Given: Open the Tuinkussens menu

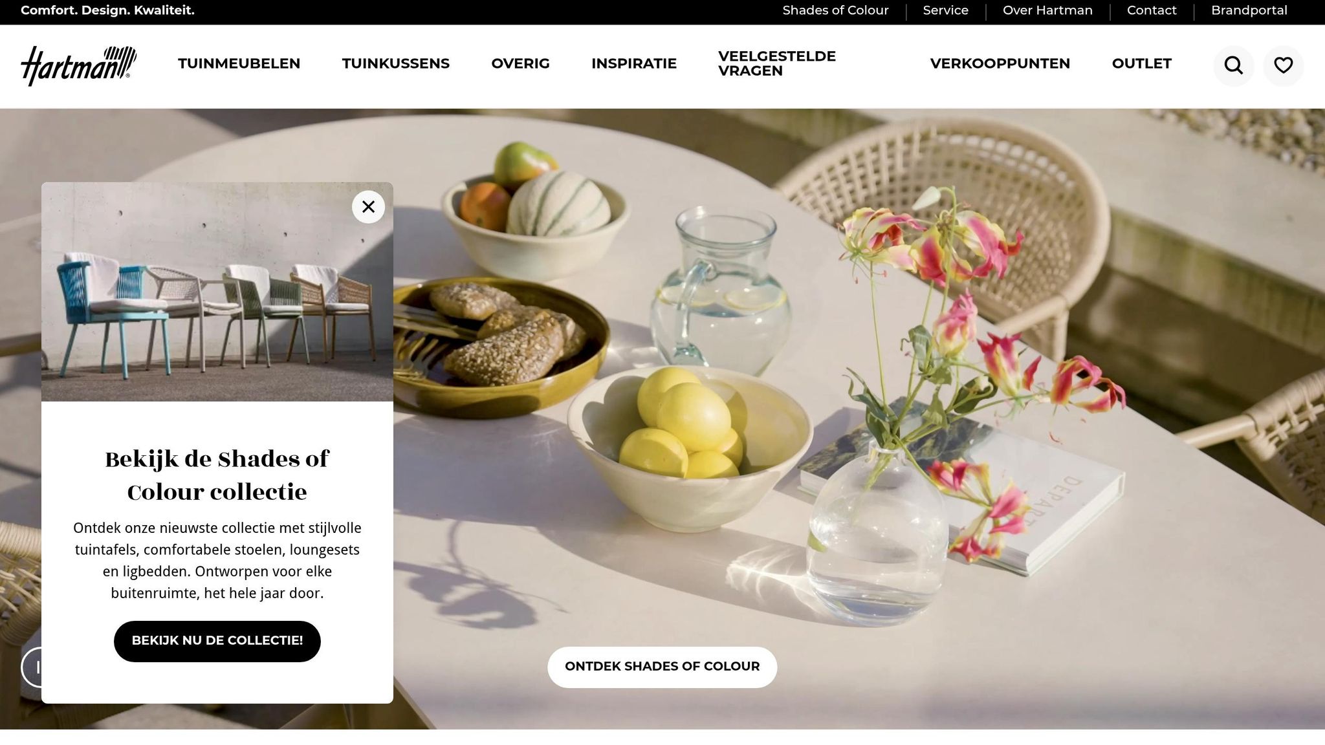Looking at the screenshot, I should tap(395, 63).
